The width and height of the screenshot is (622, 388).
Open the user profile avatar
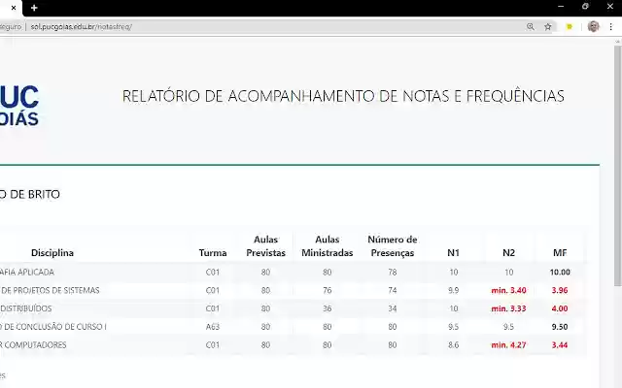[593, 26]
